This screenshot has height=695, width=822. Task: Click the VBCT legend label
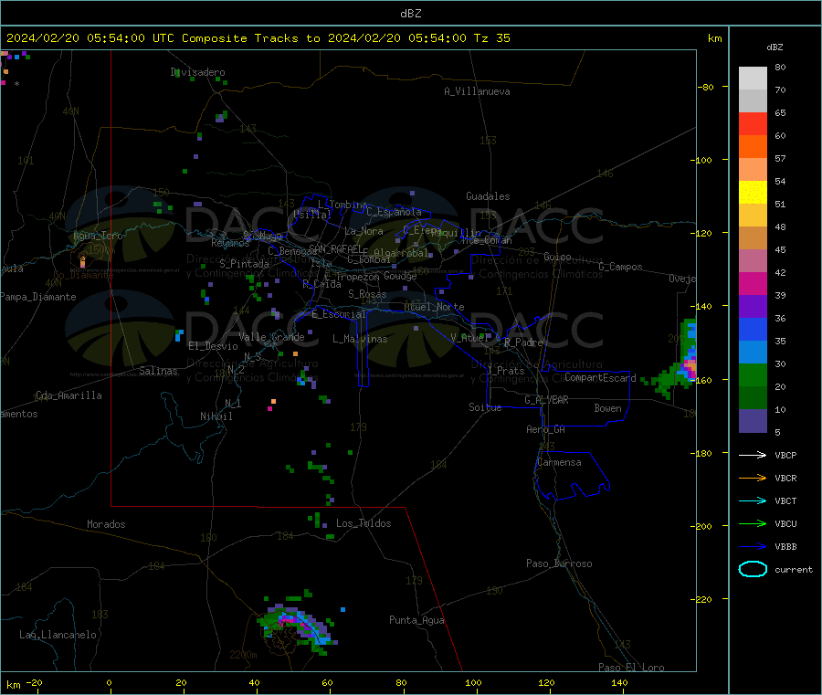point(785,501)
